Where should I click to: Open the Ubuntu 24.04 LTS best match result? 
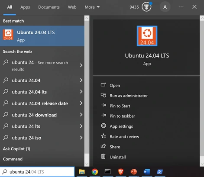42,36
